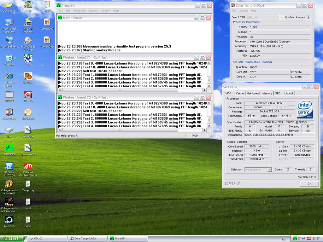323x242 pixels.
Task: Click "Self-test 1024K passed!" in Worker thread #1
Action: (x=102, y=71)
